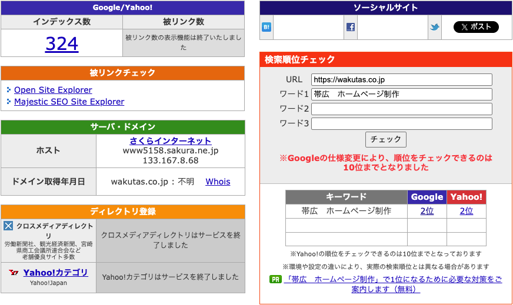
Task: Open the Yahoo!カテゴリ link
Action: 55,272
